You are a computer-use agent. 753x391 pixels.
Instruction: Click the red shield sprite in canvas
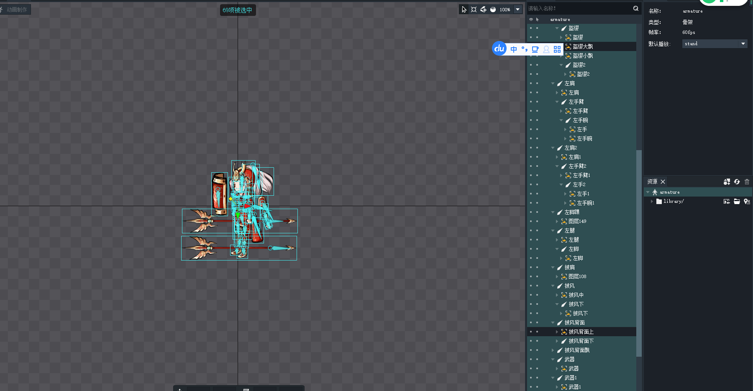coord(220,194)
